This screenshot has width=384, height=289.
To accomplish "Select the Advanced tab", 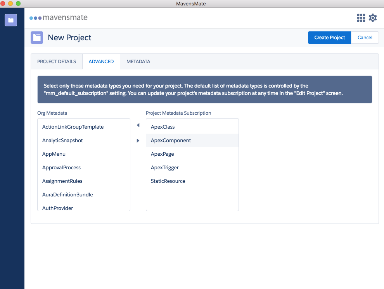I will click(101, 62).
